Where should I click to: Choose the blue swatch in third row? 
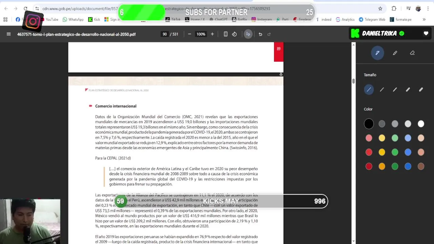(x=408, y=152)
